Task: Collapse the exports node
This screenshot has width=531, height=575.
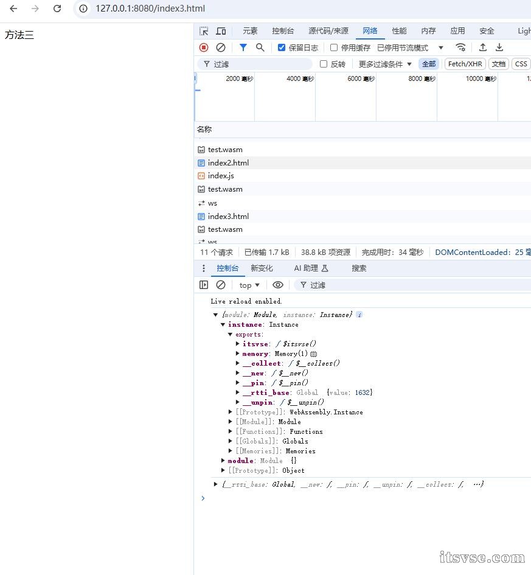Action: 230,335
